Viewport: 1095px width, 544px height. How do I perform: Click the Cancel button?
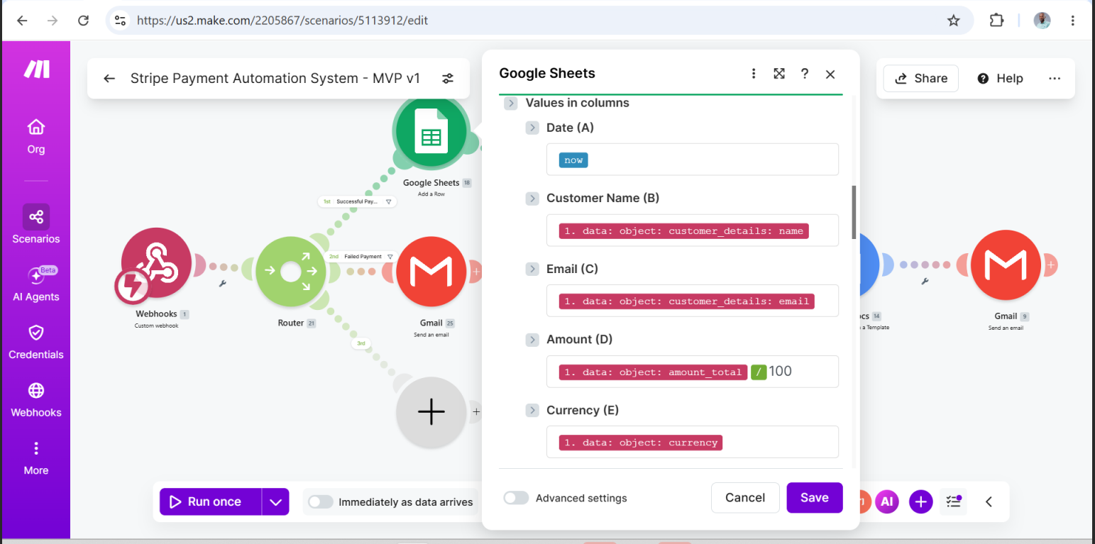pyautogui.click(x=745, y=498)
